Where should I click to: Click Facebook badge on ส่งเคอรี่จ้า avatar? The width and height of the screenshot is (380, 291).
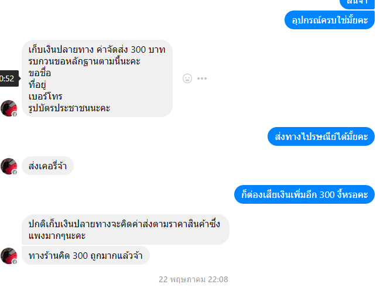(15, 172)
